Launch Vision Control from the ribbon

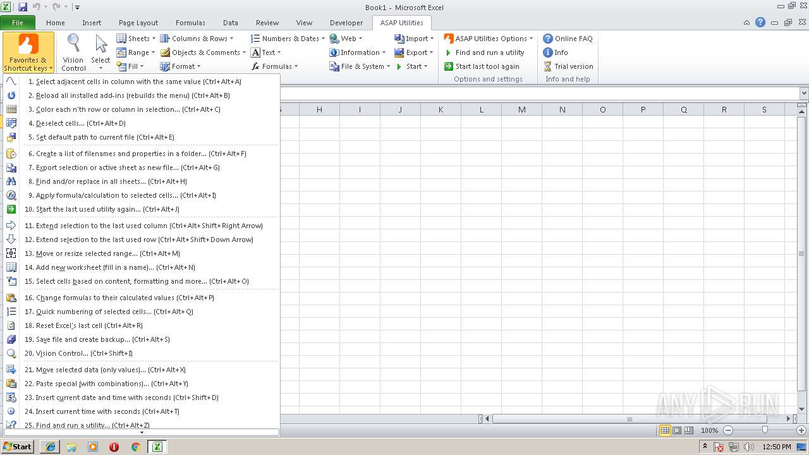point(73,52)
